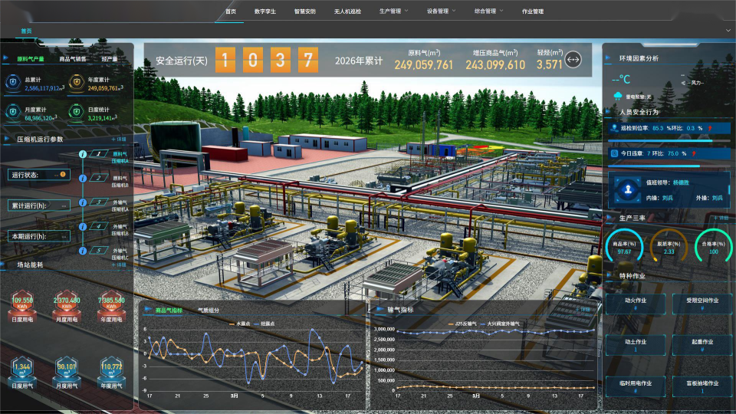
Task: Click the expand arrows icon beside light hydrocarbon
Action: (x=573, y=59)
